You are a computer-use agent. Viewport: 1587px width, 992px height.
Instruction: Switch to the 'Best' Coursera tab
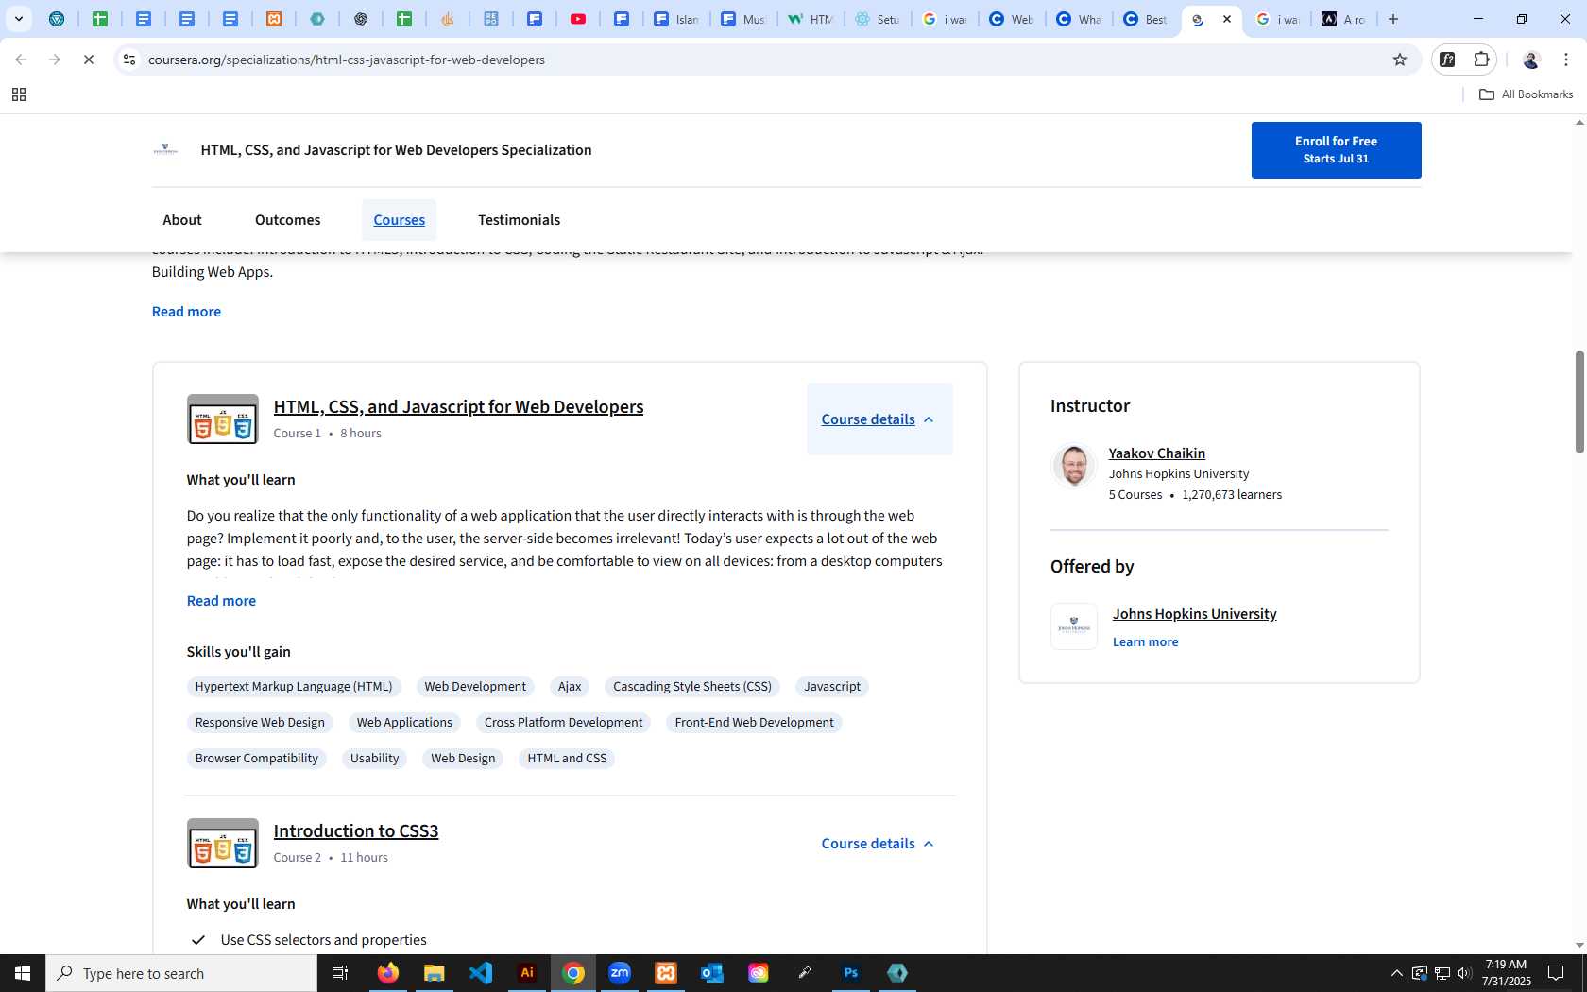(1145, 19)
